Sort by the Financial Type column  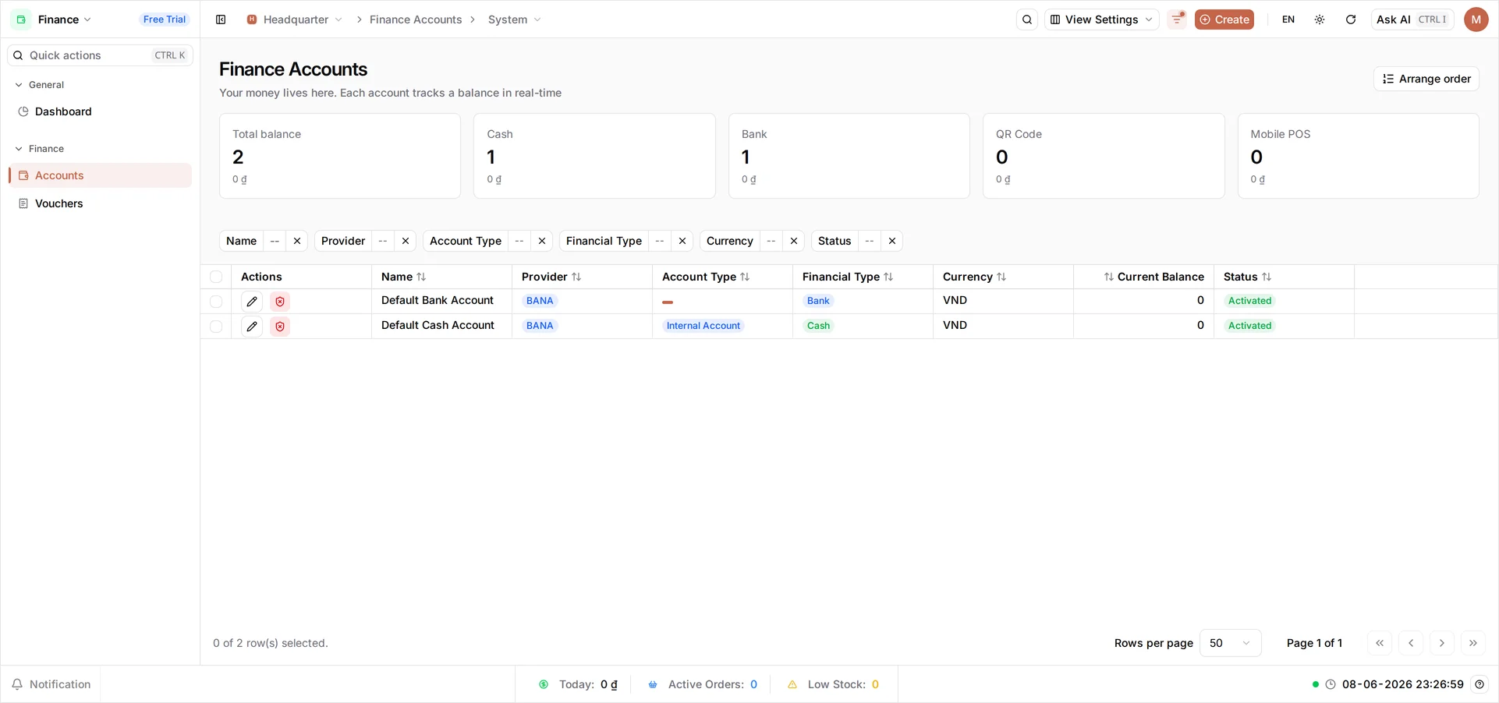848,277
